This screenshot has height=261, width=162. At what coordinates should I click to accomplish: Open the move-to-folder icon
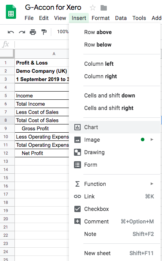point(104,8)
